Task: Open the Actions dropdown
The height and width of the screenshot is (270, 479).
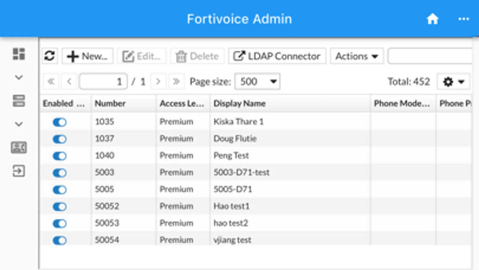Action: [356, 56]
